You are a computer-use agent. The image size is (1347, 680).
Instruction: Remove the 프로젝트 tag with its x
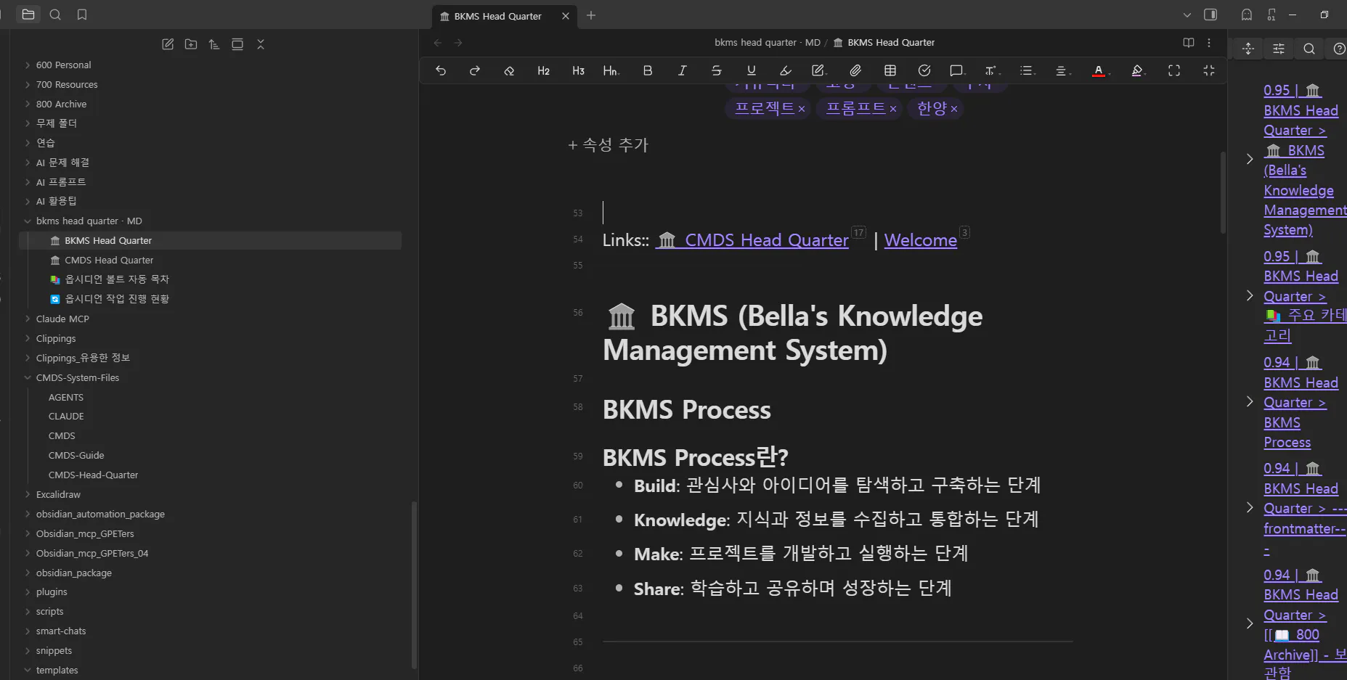click(802, 109)
